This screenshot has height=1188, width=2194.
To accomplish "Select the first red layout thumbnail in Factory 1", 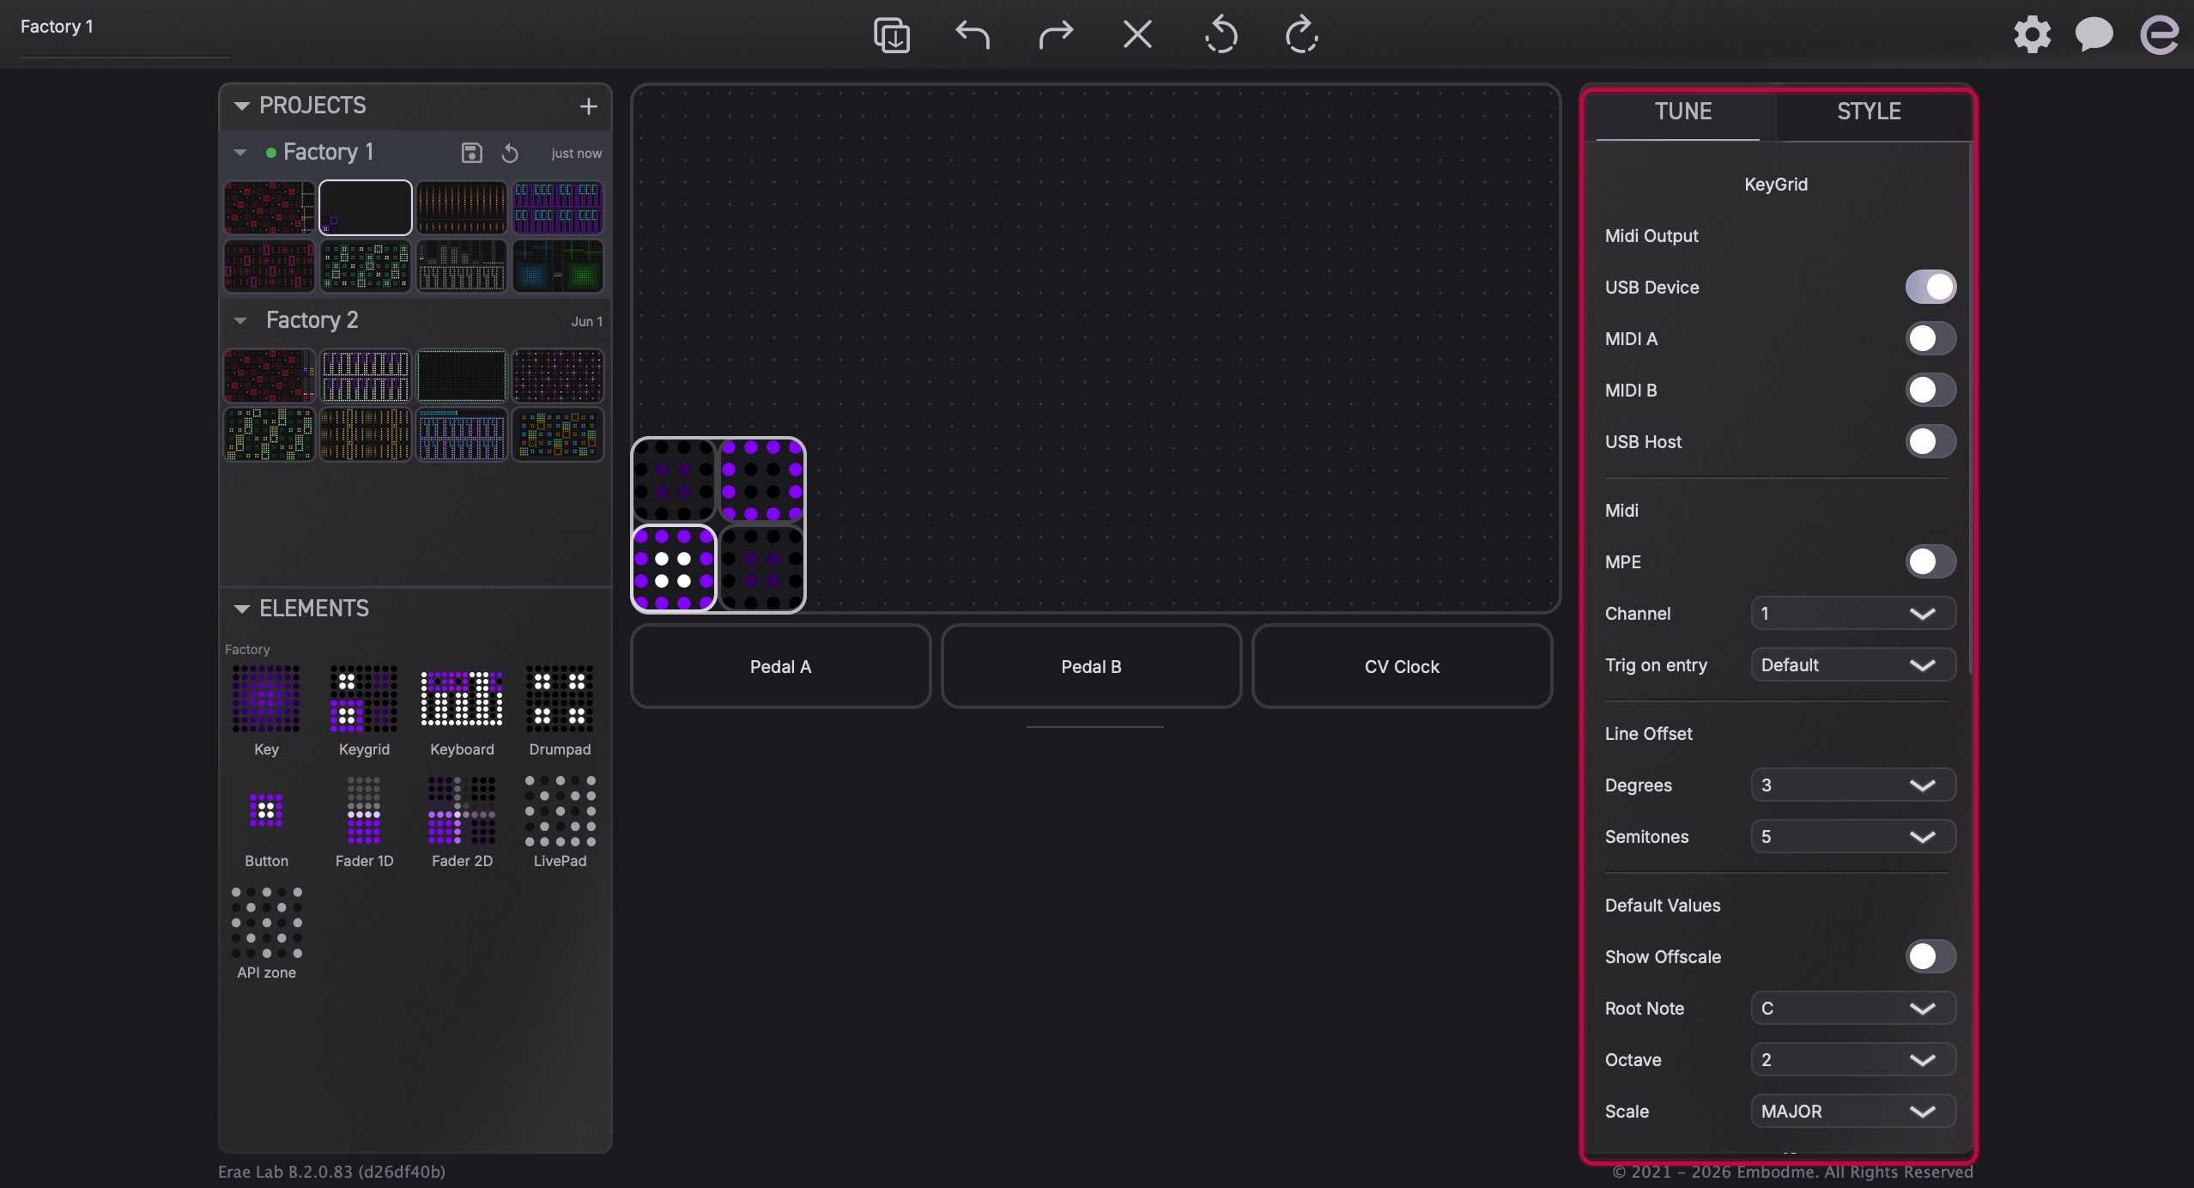I will (x=270, y=208).
